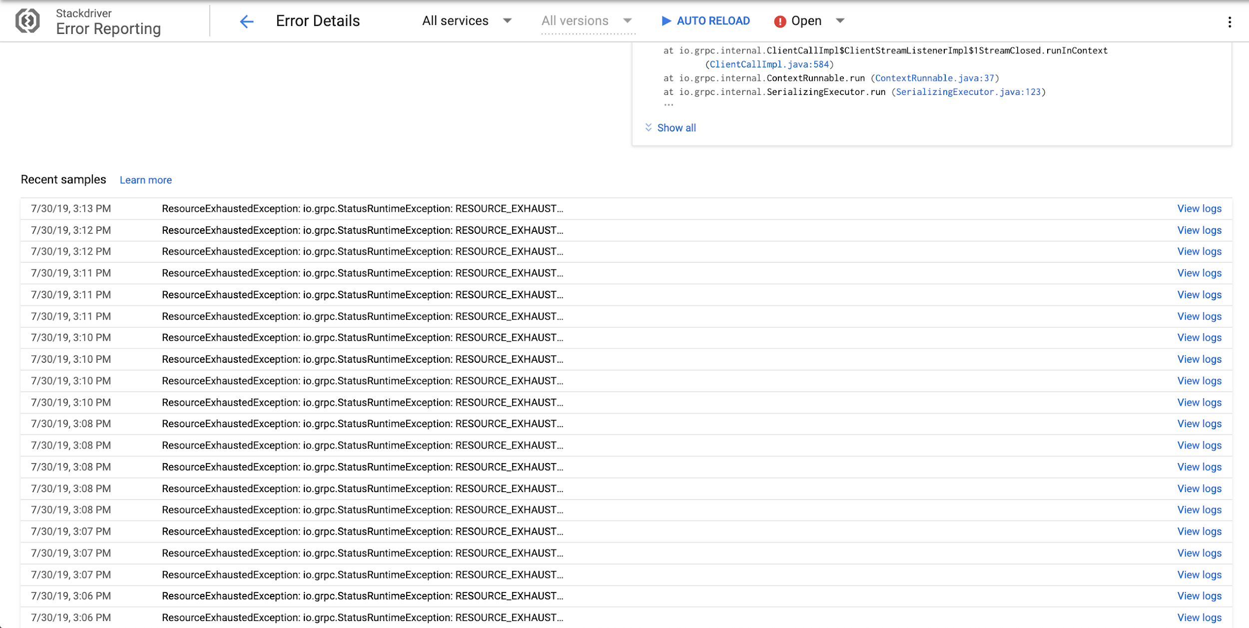Open the Learn more link for recent samples
This screenshot has width=1249, height=628.
pos(146,180)
